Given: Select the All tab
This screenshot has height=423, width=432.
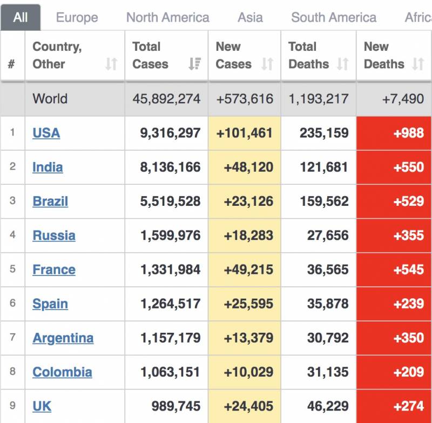Looking at the screenshot, I should [21, 18].
